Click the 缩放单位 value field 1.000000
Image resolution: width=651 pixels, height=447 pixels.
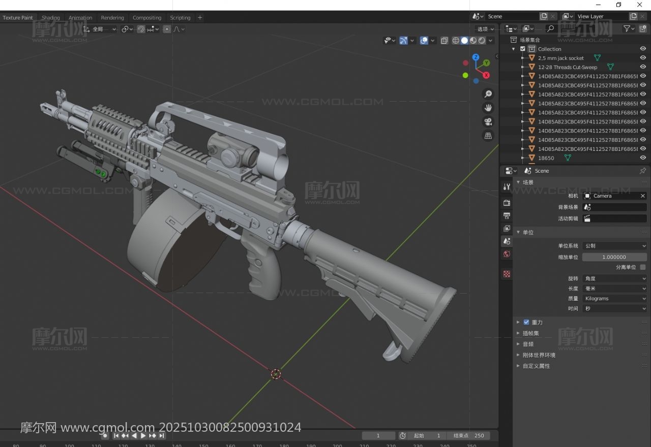[614, 257]
